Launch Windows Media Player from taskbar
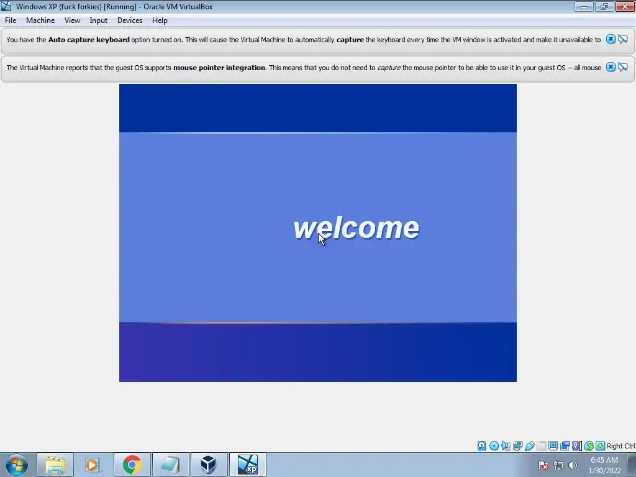This screenshot has width=636, height=477. click(x=93, y=465)
